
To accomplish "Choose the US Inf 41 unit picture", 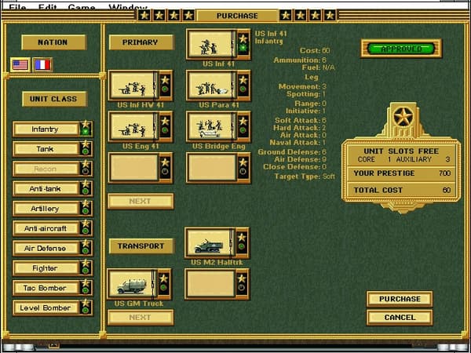I will (211, 45).
